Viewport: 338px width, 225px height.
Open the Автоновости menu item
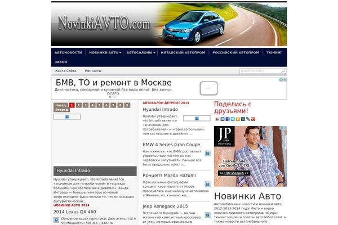coord(68,52)
